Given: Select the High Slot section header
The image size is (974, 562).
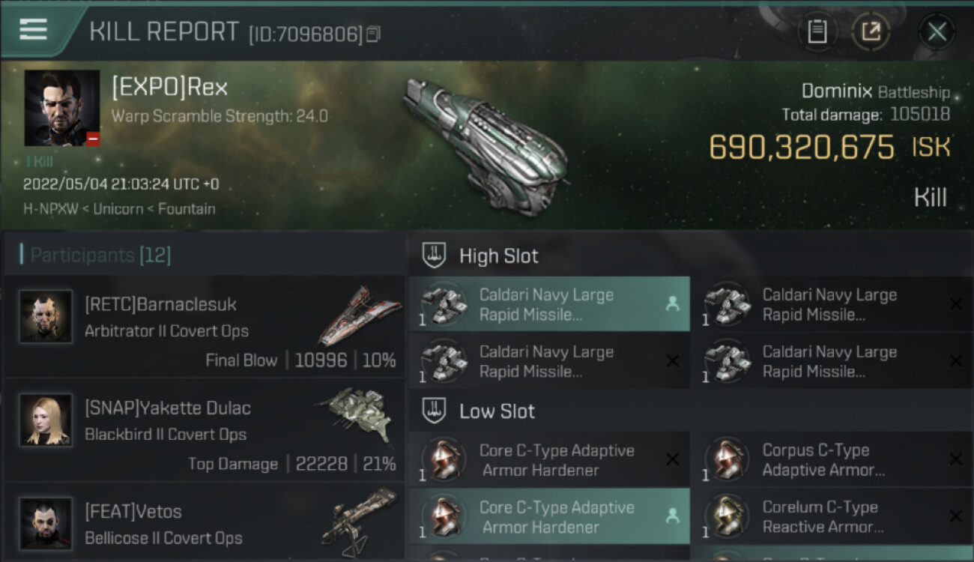Looking at the screenshot, I should [498, 256].
